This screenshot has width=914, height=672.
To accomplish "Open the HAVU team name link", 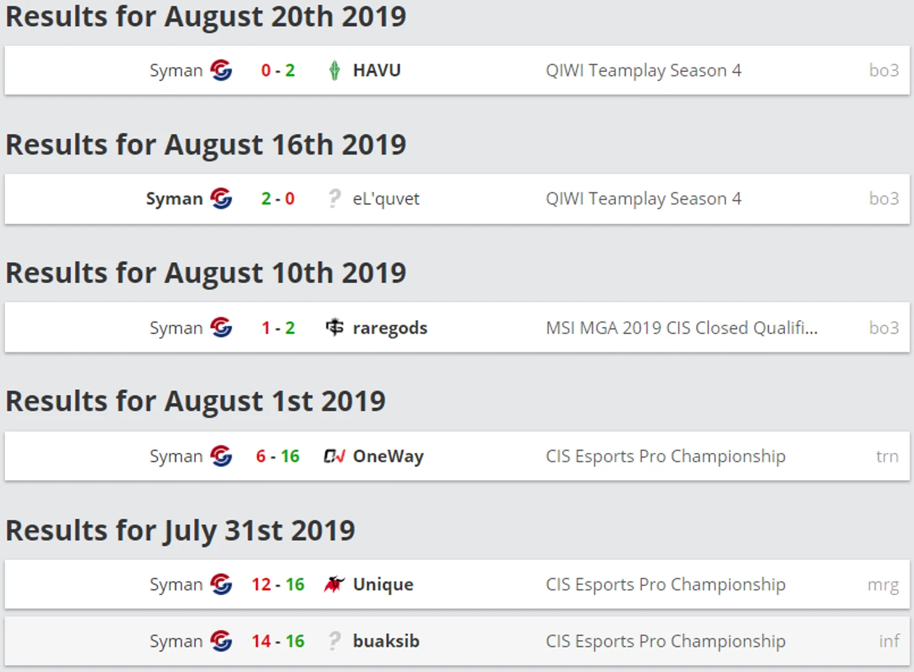I will 376,70.
